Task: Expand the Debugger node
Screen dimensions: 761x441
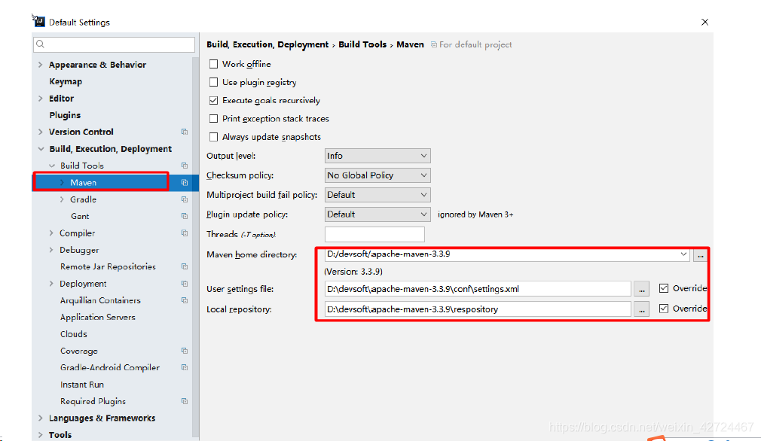Action: click(x=51, y=250)
